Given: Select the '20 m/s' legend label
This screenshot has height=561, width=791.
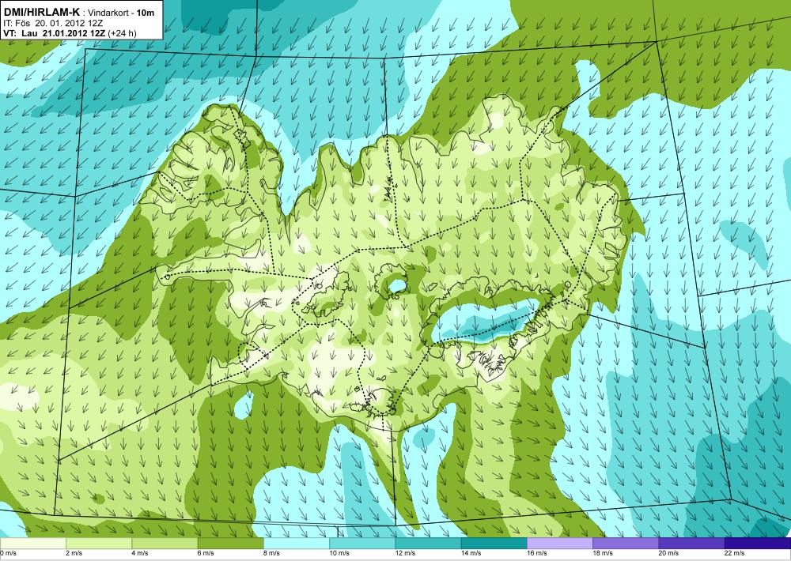Looking at the screenshot, I should click(x=669, y=553).
